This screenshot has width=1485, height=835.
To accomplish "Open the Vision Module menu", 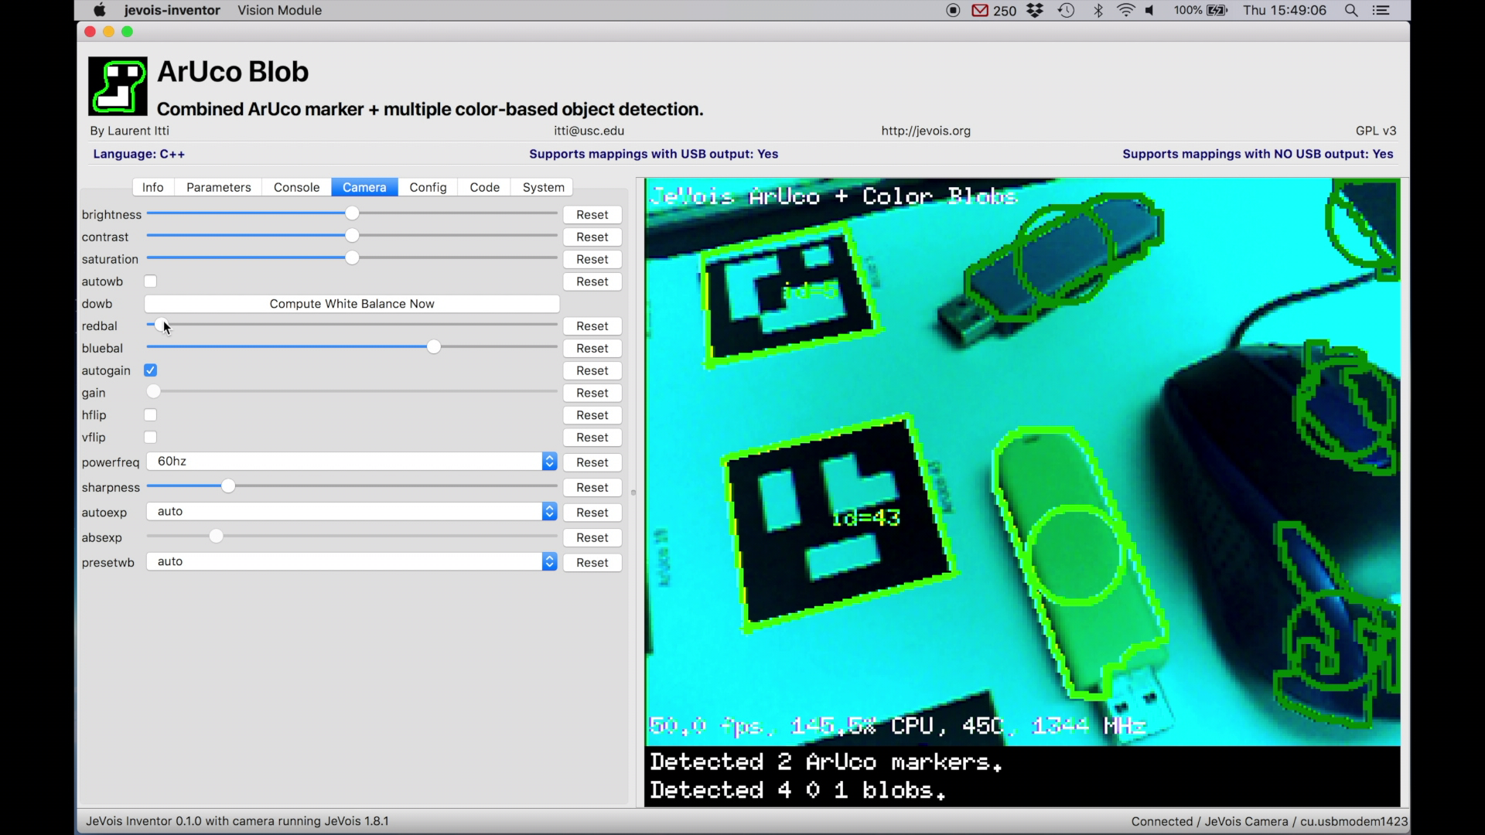I will tap(279, 10).
